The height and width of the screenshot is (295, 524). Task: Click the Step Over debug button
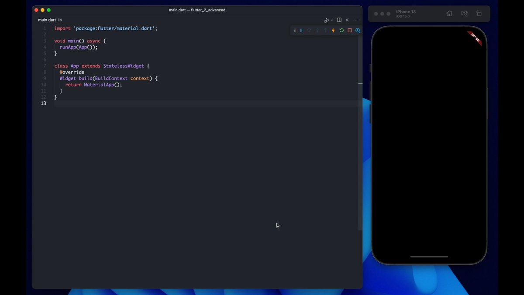(x=309, y=31)
